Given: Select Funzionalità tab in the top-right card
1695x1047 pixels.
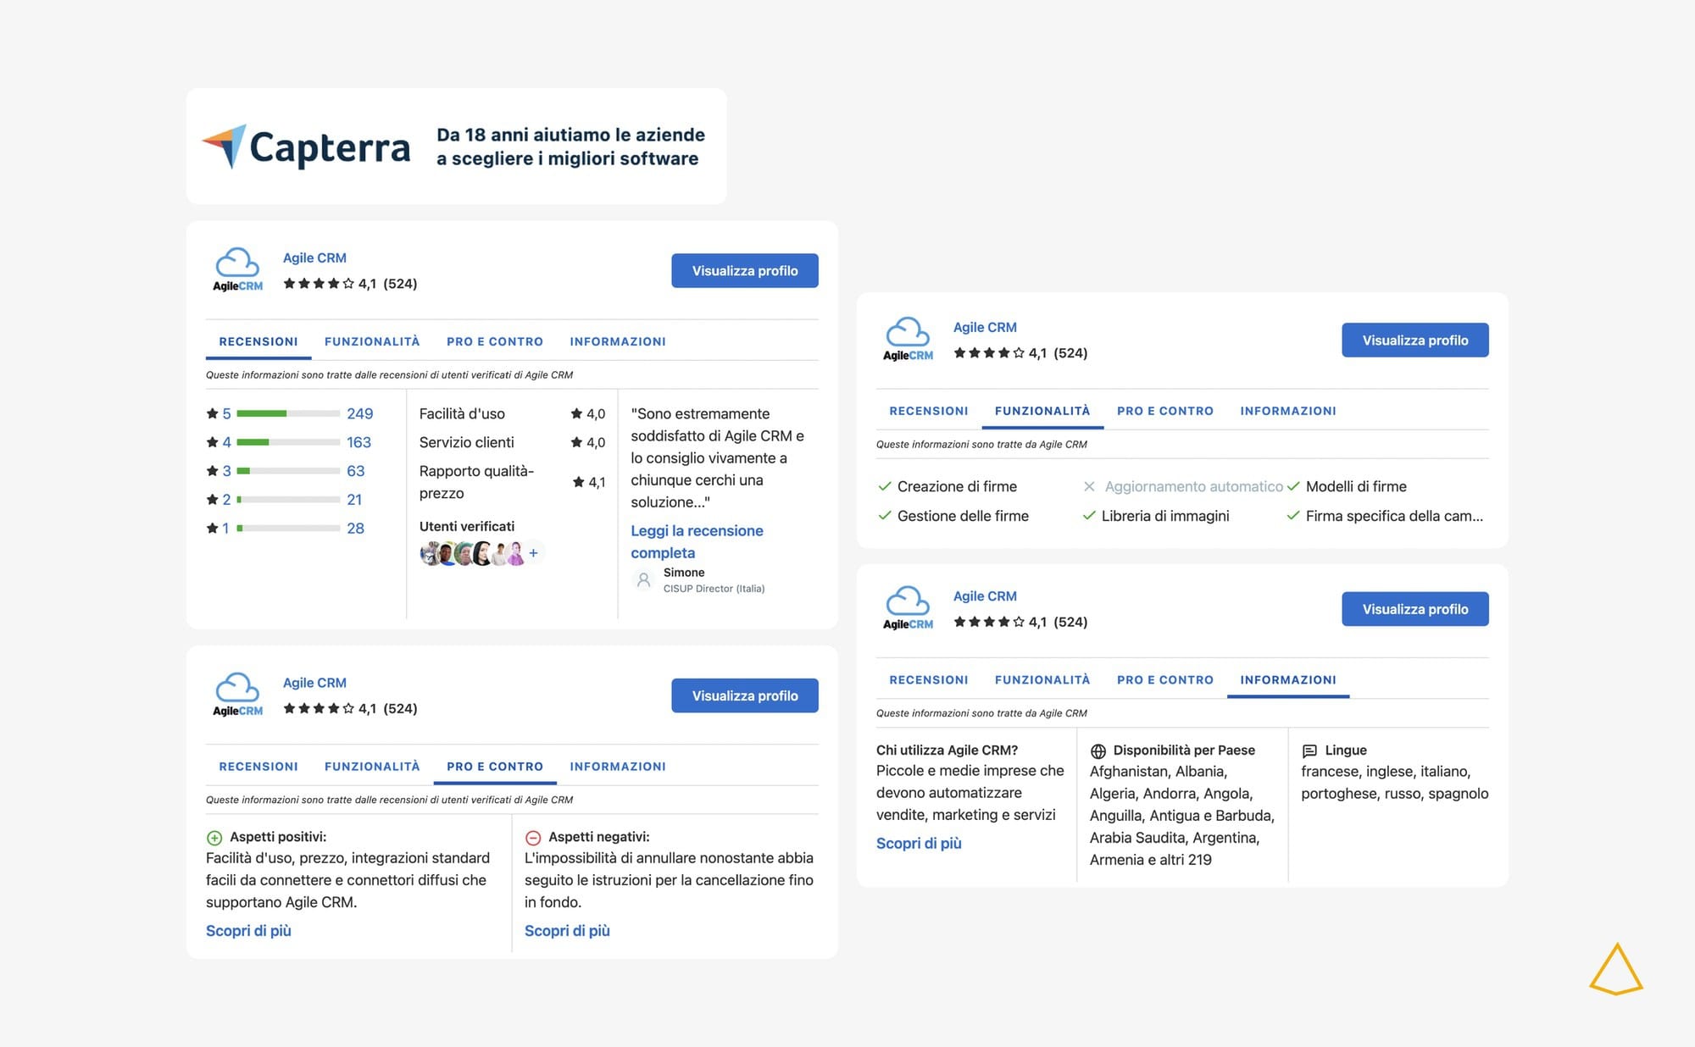Looking at the screenshot, I should pyautogui.click(x=1042, y=411).
